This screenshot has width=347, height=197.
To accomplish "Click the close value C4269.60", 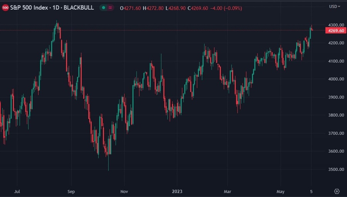I will point(198,8).
